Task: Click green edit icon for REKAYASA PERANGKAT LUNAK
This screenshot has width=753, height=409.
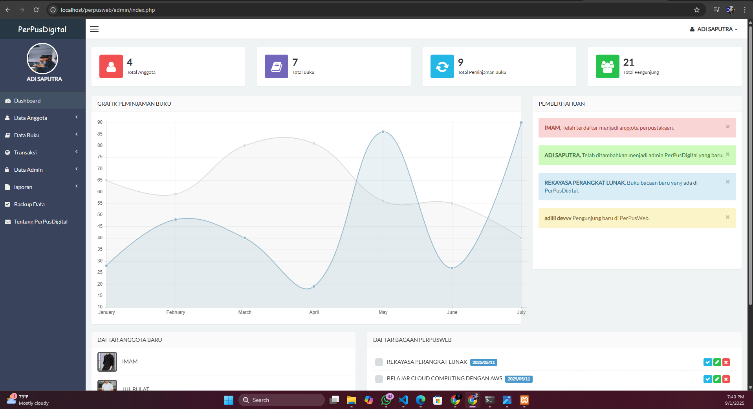Action: click(717, 362)
